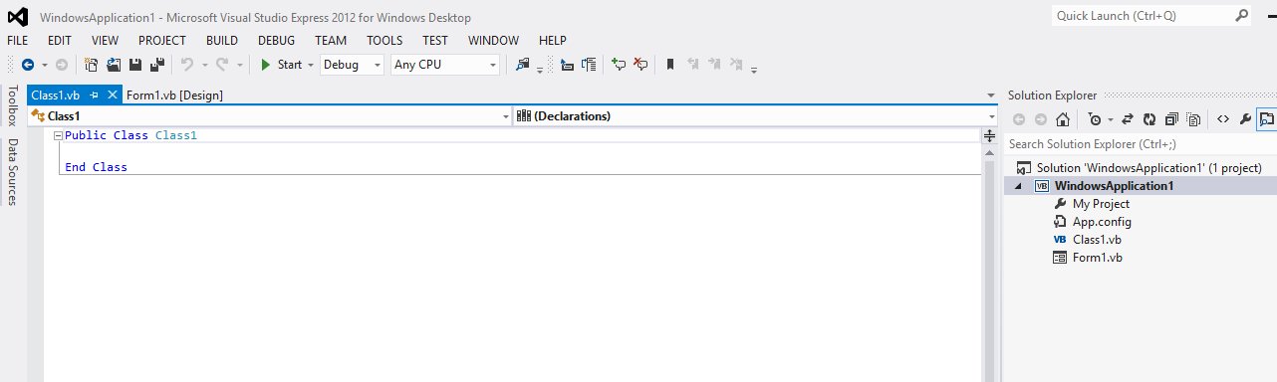Click the Show All Files icon
Screen dimensions: 1277x382
(1193, 120)
